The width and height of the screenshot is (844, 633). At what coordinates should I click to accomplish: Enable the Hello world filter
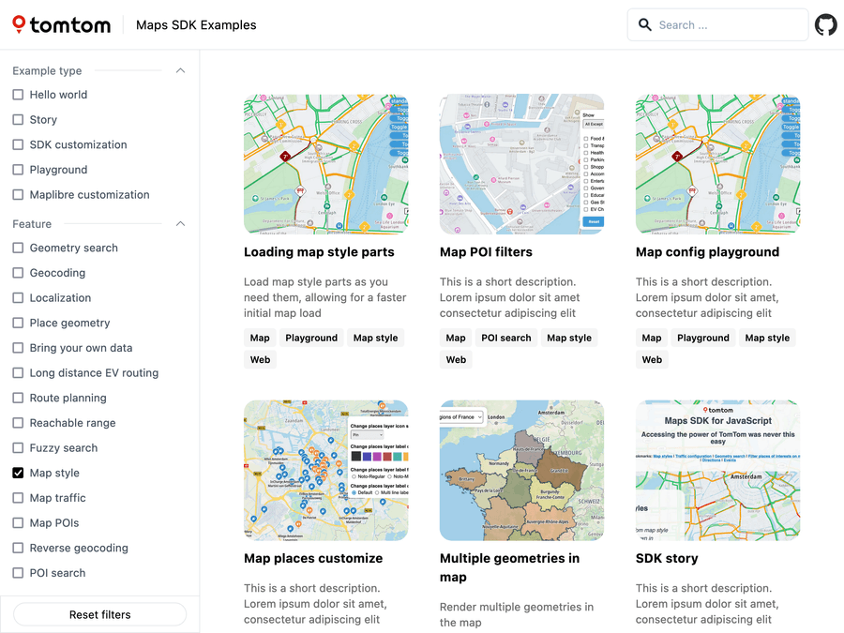18,95
